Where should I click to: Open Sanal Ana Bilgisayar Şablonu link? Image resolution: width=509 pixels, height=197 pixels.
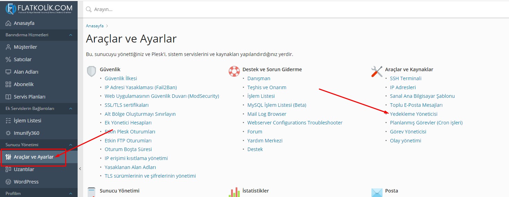tap(422, 96)
